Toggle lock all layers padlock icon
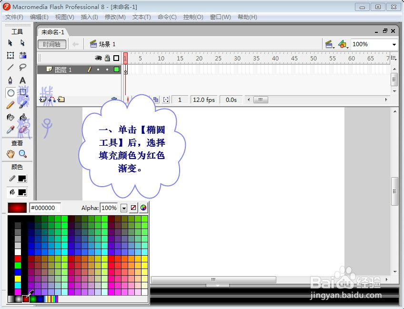This screenshot has width=404, height=309. click(108, 58)
